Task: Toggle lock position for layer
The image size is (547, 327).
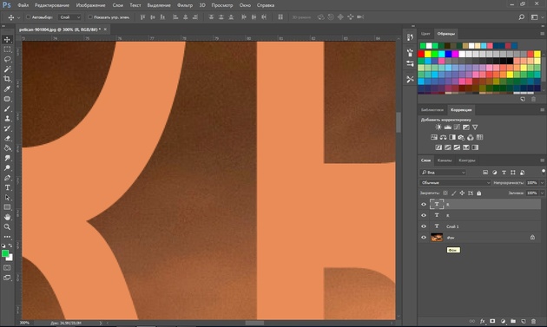Action: pos(462,193)
